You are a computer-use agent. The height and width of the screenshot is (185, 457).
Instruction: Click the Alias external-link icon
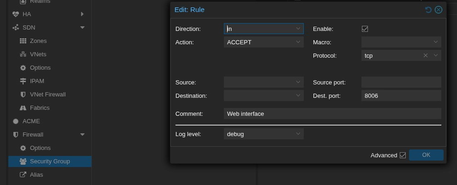coord(23,175)
